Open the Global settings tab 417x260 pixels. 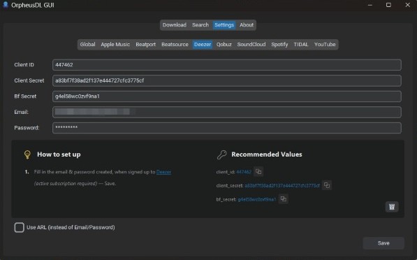point(87,45)
